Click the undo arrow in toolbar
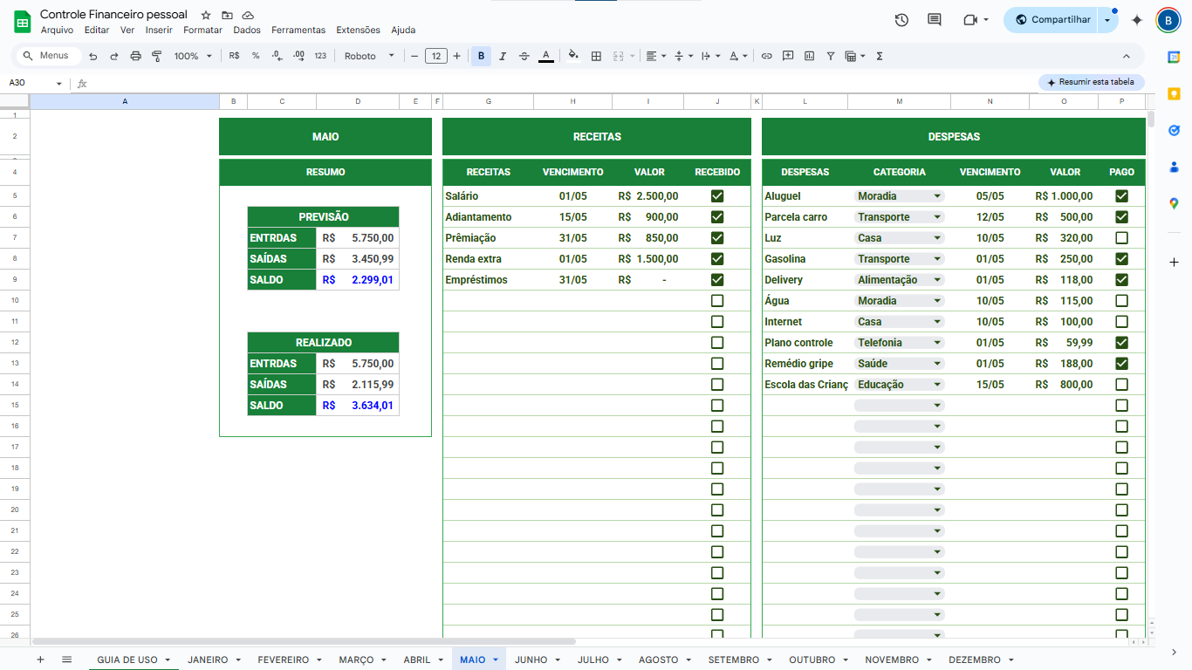Image resolution: width=1192 pixels, height=670 pixels. tap(92, 56)
